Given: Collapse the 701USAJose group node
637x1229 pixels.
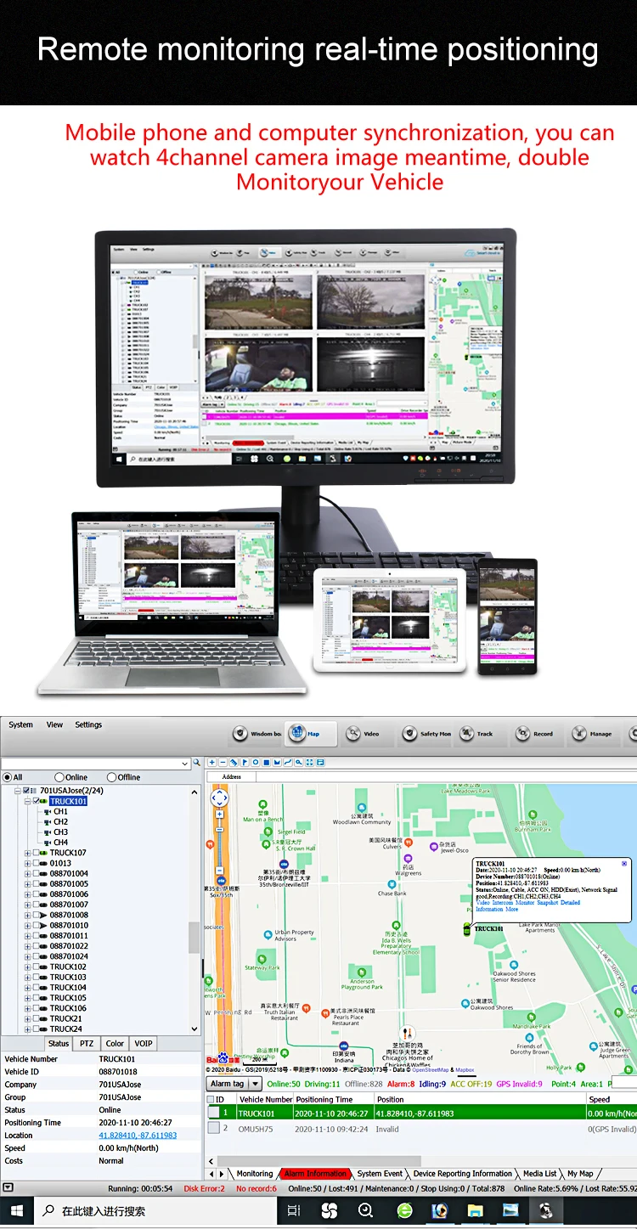Looking at the screenshot, I should 18,791.
